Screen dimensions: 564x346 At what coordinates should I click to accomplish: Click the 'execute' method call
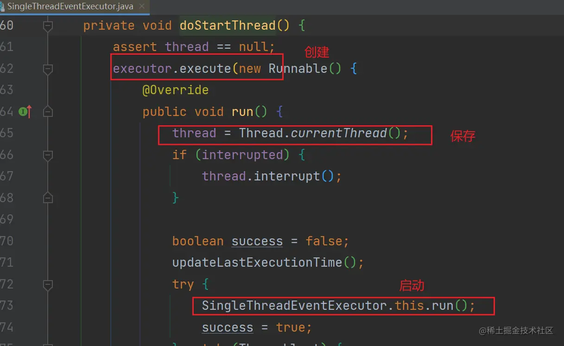tap(205, 69)
